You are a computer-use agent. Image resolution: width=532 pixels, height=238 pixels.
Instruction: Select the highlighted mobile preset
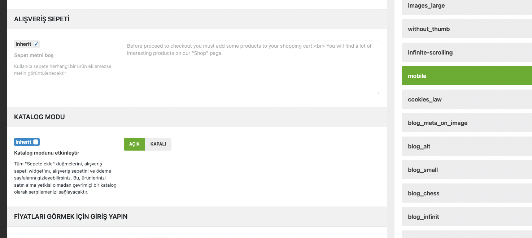click(466, 76)
